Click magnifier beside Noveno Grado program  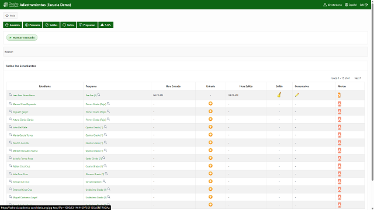tap(106, 174)
